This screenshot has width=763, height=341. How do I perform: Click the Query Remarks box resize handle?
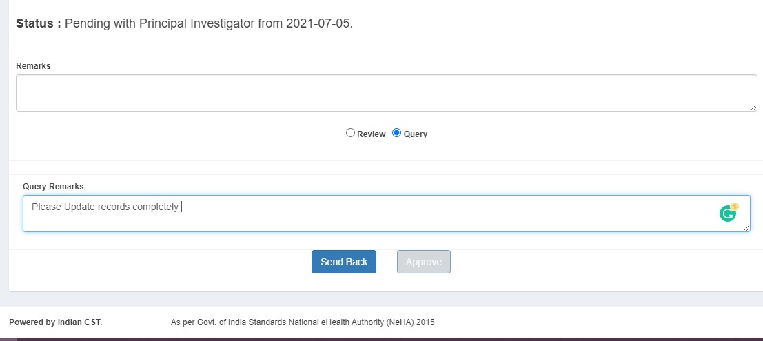coord(746,228)
